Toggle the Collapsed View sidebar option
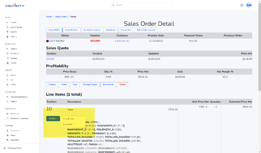The width and height of the screenshot is (261, 153). click(13, 148)
